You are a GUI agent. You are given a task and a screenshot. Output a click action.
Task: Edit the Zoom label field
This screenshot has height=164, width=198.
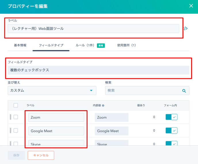pyautogui.click(x=56, y=117)
